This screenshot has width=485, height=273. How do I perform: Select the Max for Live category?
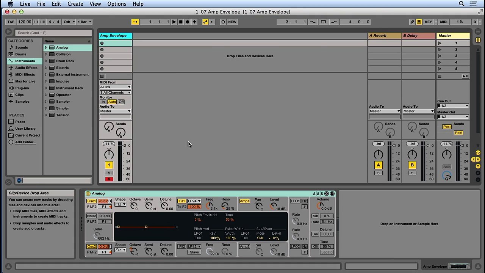[25, 81]
